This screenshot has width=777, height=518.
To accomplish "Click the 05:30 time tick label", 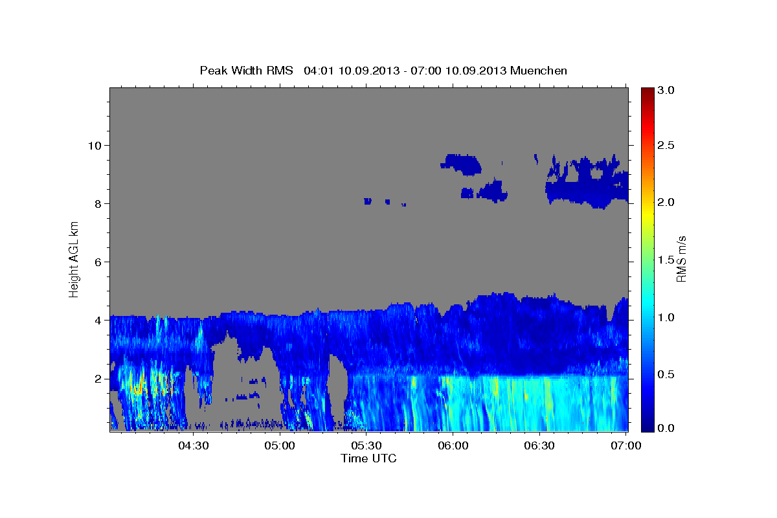I will pos(366,445).
